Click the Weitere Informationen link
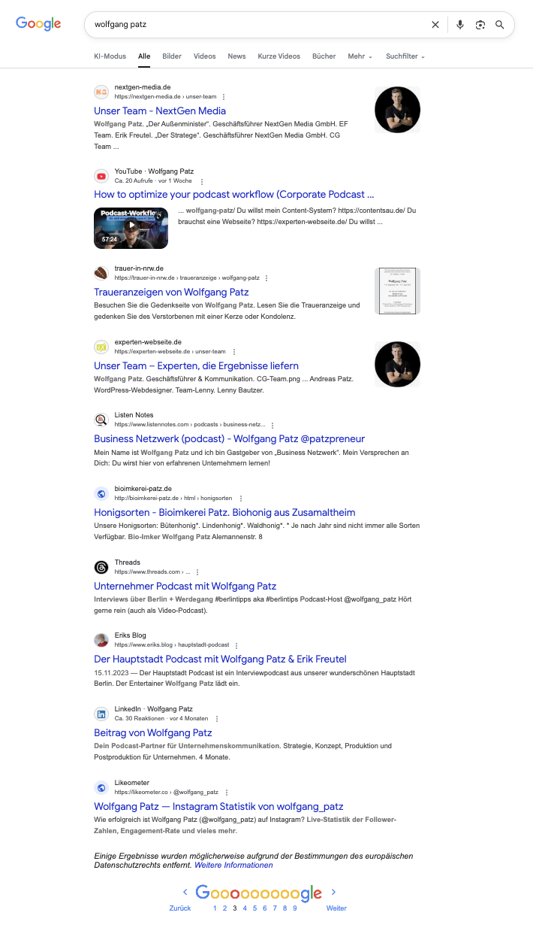 (233, 866)
